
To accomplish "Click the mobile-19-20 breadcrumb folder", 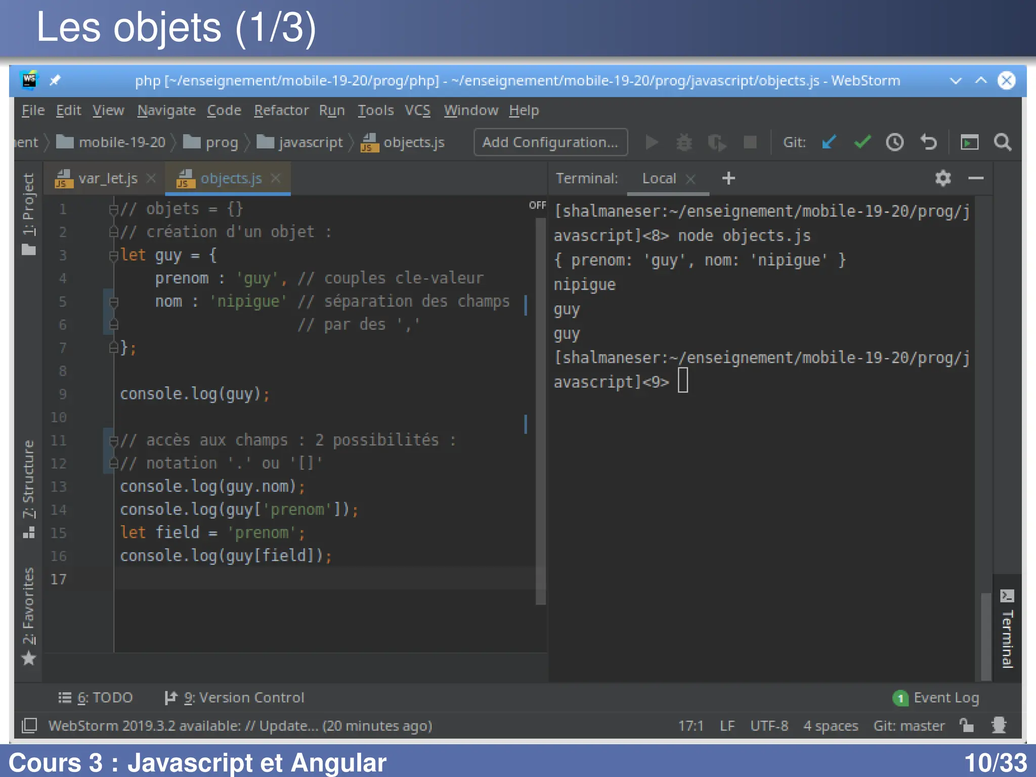I will (x=111, y=142).
